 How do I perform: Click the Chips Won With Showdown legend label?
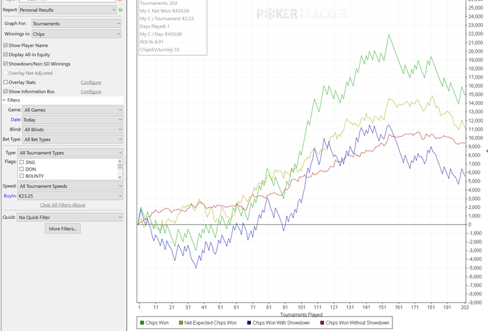click(281, 323)
